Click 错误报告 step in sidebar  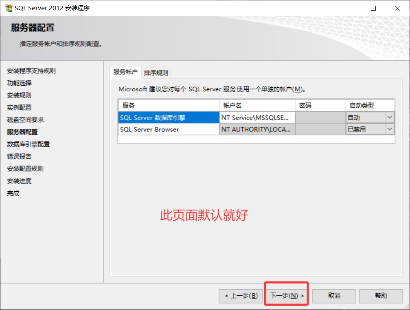pyautogui.click(x=19, y=157)
